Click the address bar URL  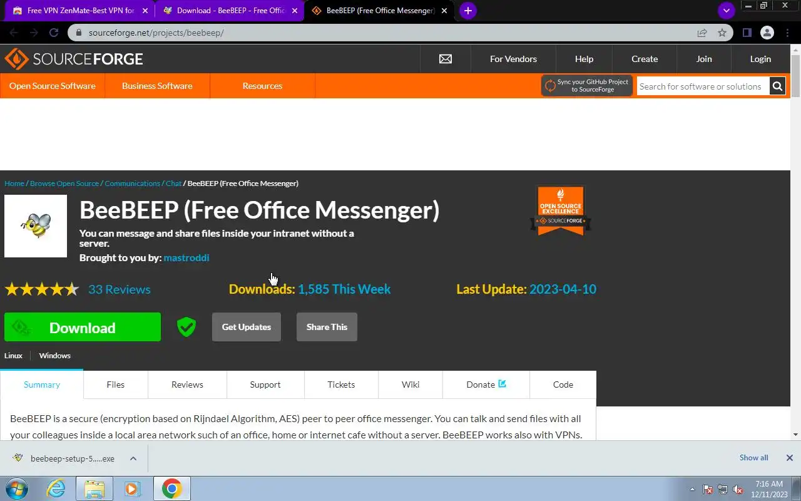(156, 33)
